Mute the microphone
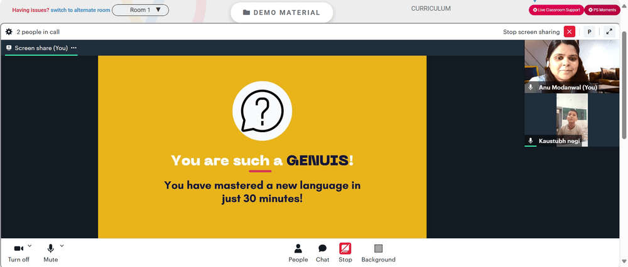Screen dimensions: 628x267 point(50,253)
